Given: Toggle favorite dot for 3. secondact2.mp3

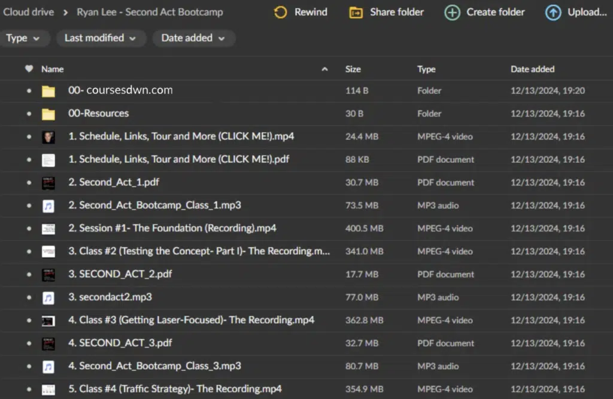Looking at the screenshot, I should (29, 297).
